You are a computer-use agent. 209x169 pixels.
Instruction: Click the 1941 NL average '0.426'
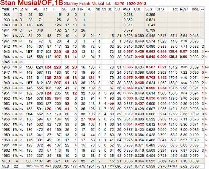[x=128, y=41]
